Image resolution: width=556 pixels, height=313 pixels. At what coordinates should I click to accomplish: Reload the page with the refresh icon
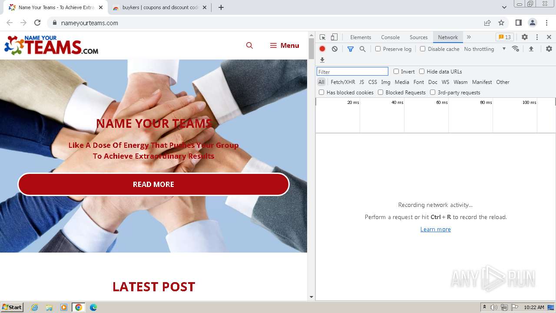[37, 23]
